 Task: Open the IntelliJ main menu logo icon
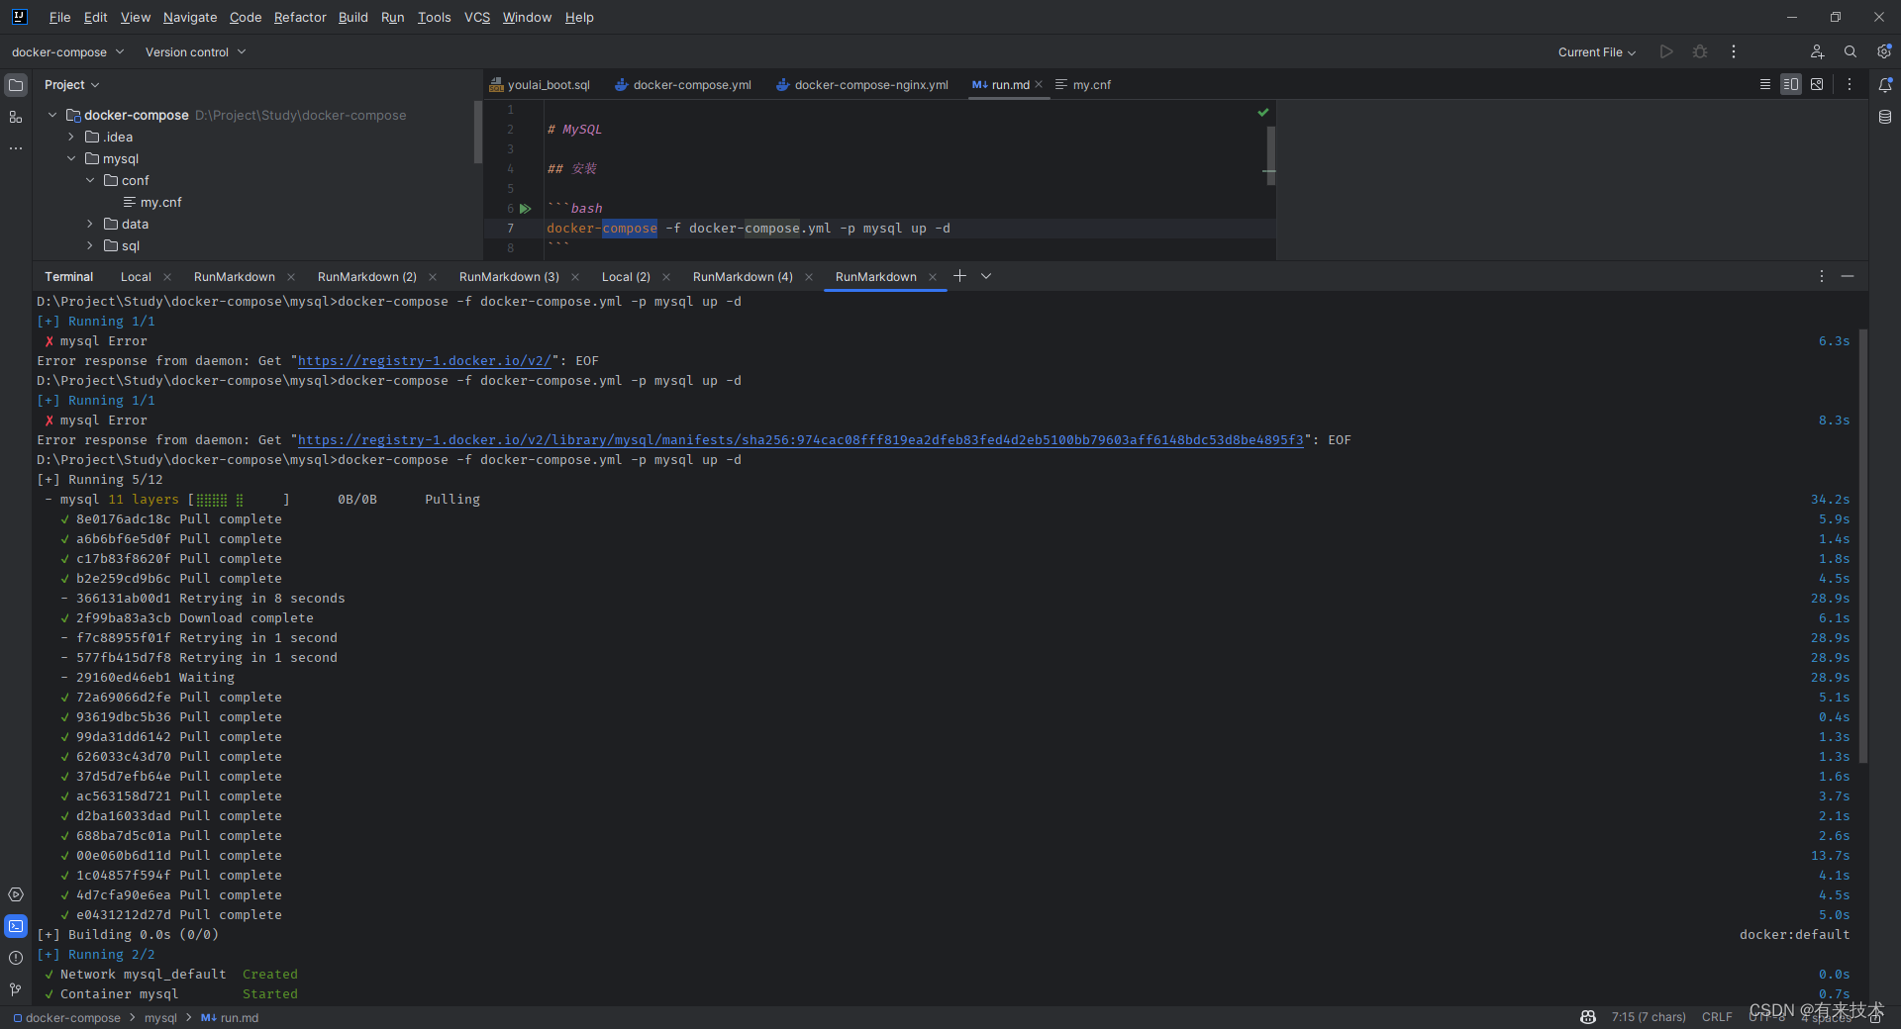[x=19, y=17]
